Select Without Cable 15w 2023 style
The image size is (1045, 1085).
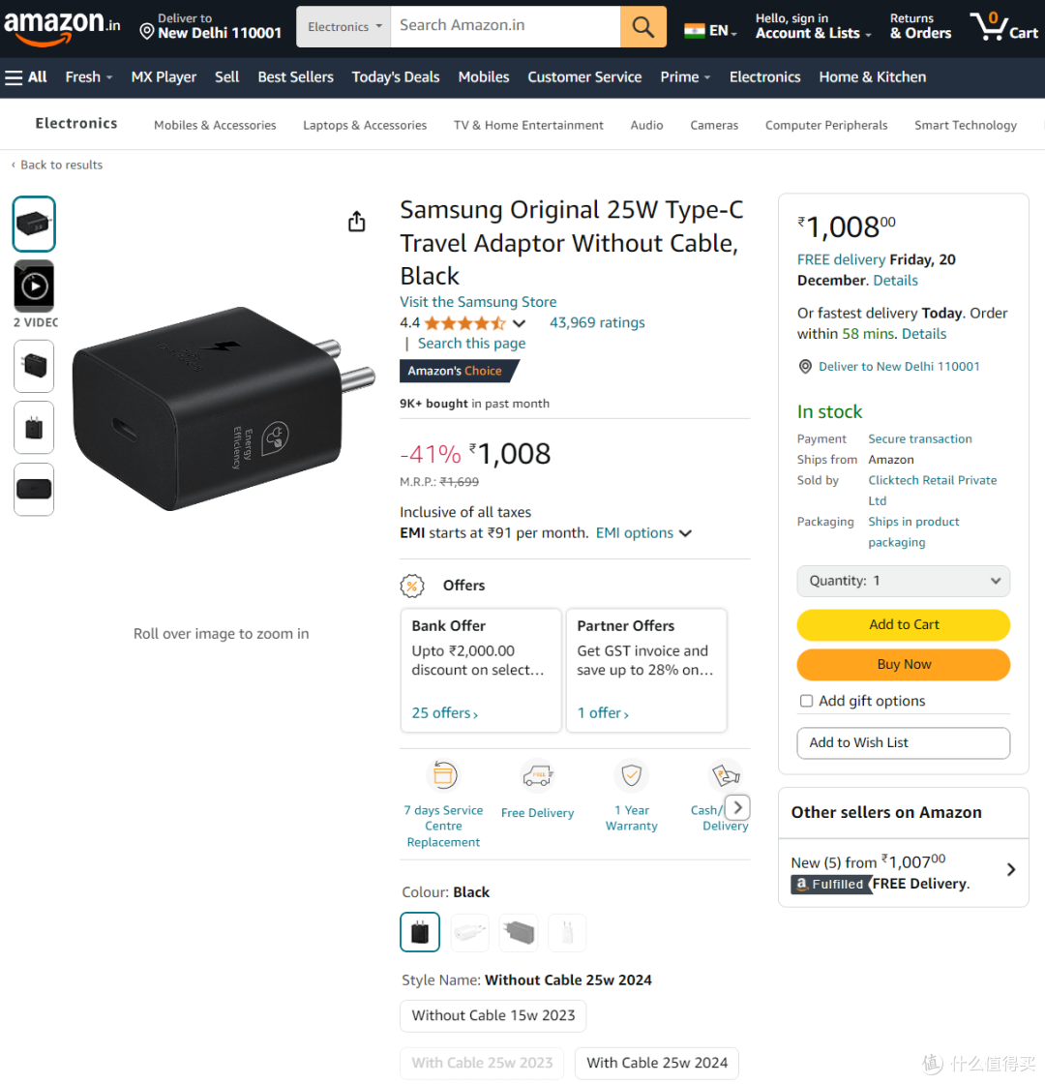tap(493, 1016)
